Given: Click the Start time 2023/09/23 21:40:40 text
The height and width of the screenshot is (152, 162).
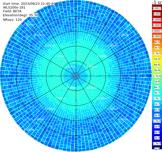Looking at the screenshot, I should pos(29,4).
